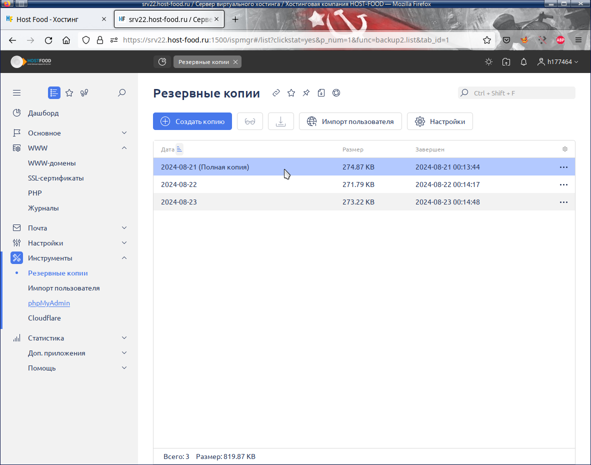Open the Adblock Plus extension icon
This screenshot has height=465, width=591.
coord(560,40)
